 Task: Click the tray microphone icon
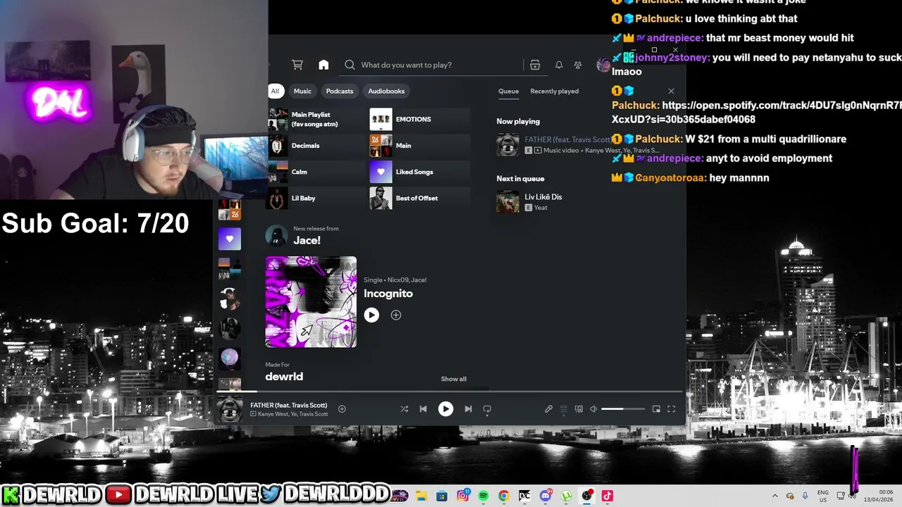[805, 496]
